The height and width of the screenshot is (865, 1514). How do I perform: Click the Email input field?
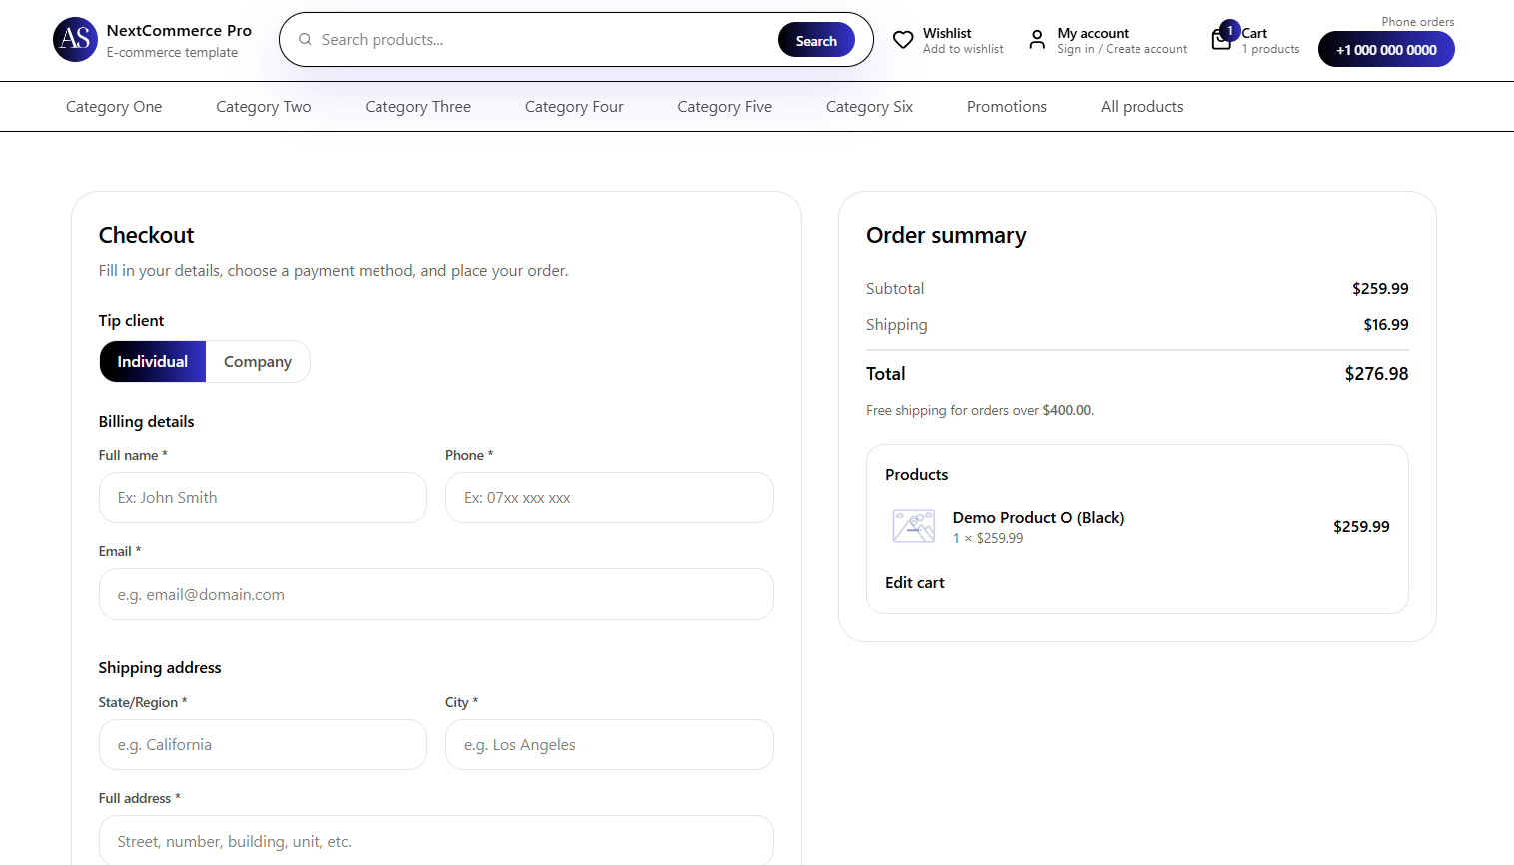pos(435,594)
